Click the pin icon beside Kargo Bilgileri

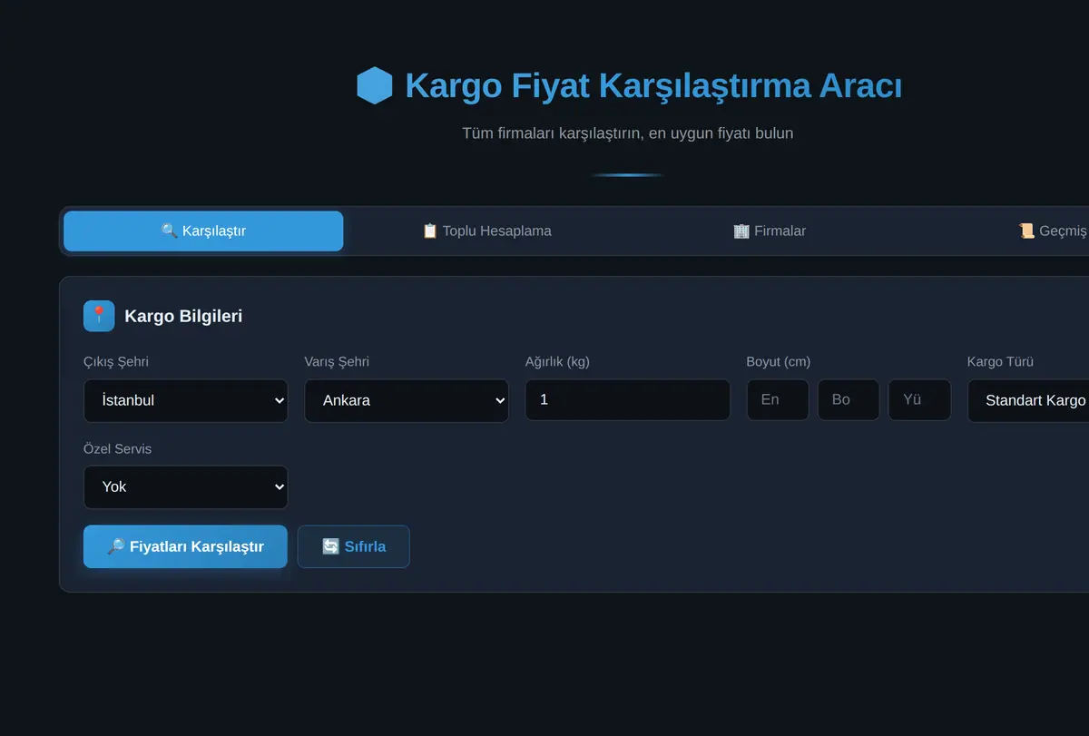click(x=99, y=316)
